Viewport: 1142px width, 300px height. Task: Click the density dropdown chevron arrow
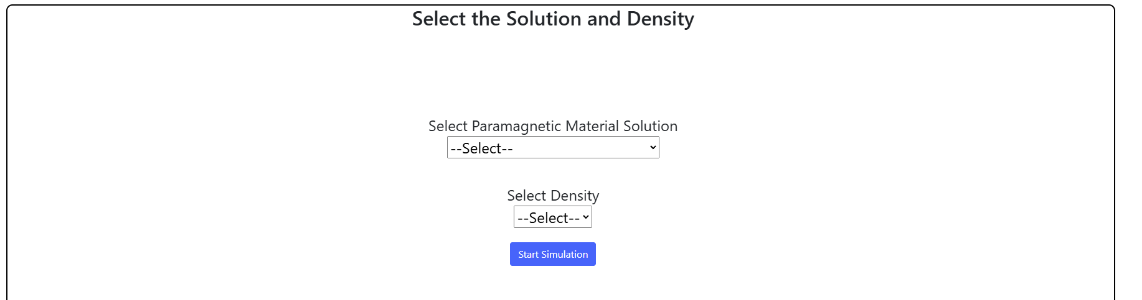[586, 217]
